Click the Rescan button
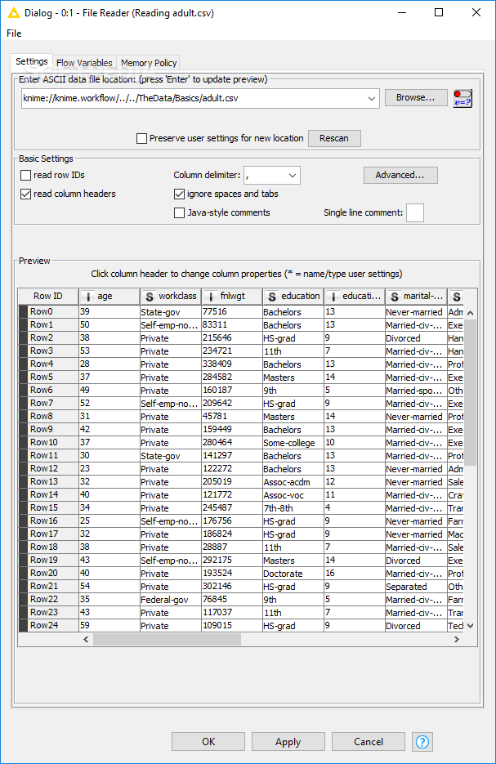The width and height of the screenshot is (496, 764). coord(334,138)
